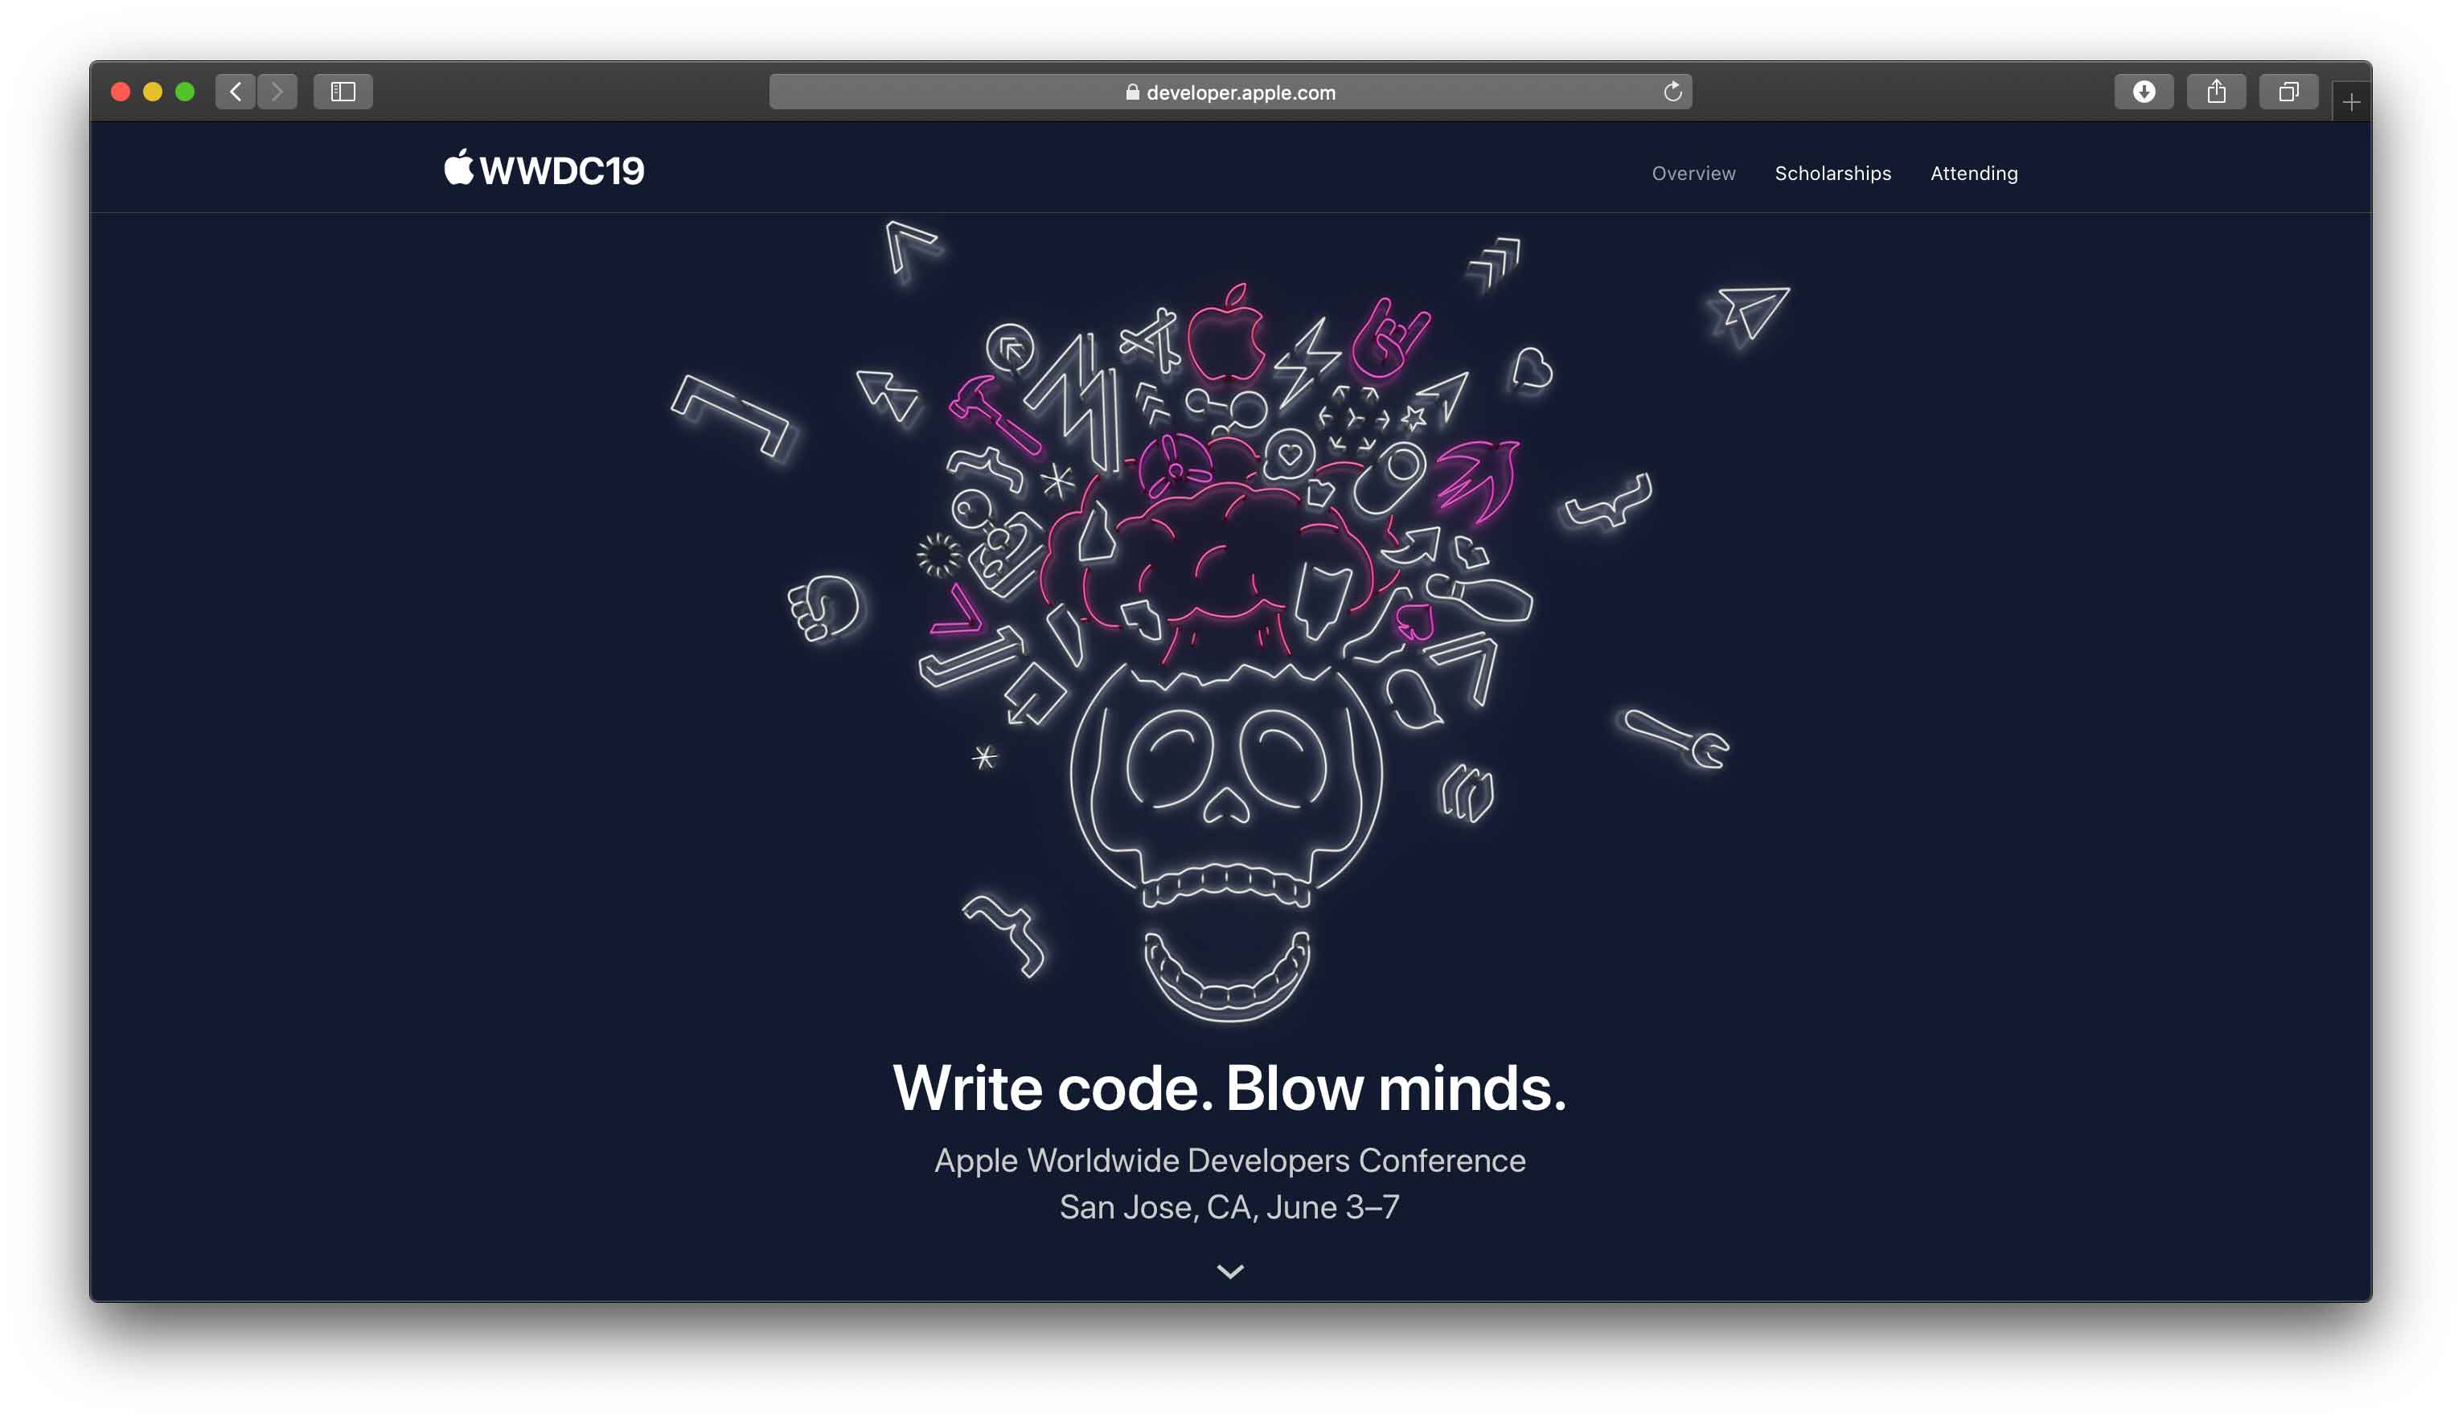Close the window with red button
The image size is (2462, 1421).
click(x=121, y=92)
